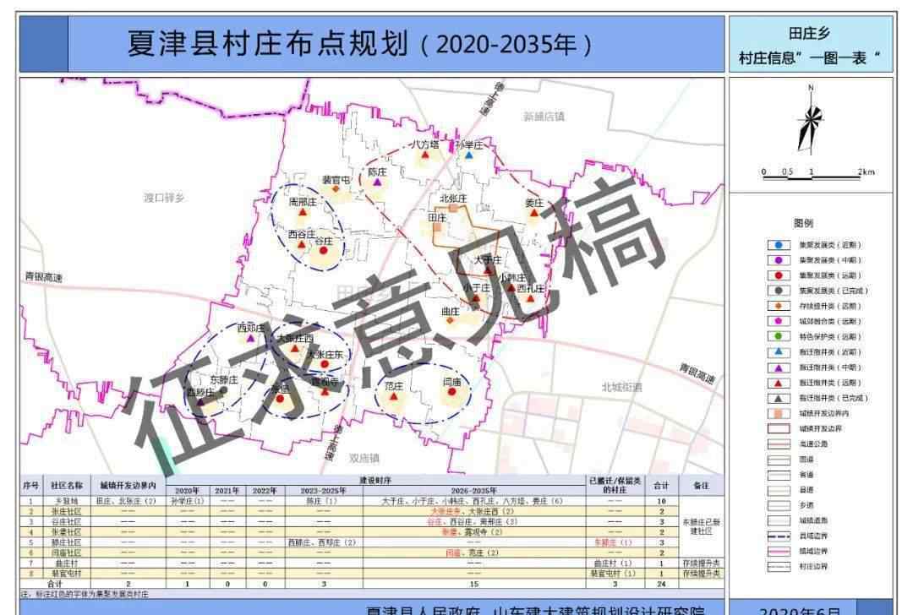
Task: Click the 合计 total row label
Action: 55,584
